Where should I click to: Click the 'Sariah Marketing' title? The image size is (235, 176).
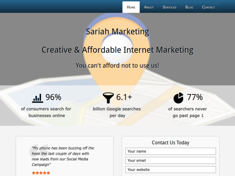(x=117, y=32)
